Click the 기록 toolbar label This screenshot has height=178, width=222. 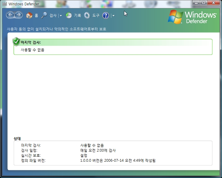click(78, 15)
